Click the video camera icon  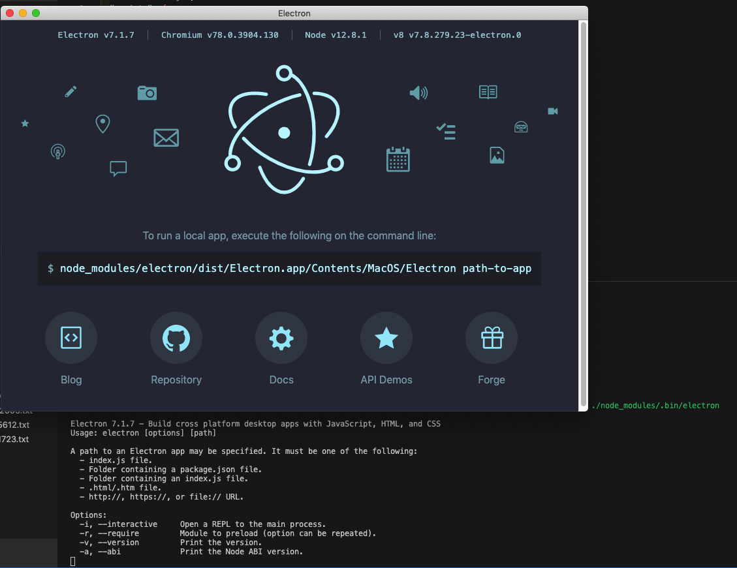point(553,112)
